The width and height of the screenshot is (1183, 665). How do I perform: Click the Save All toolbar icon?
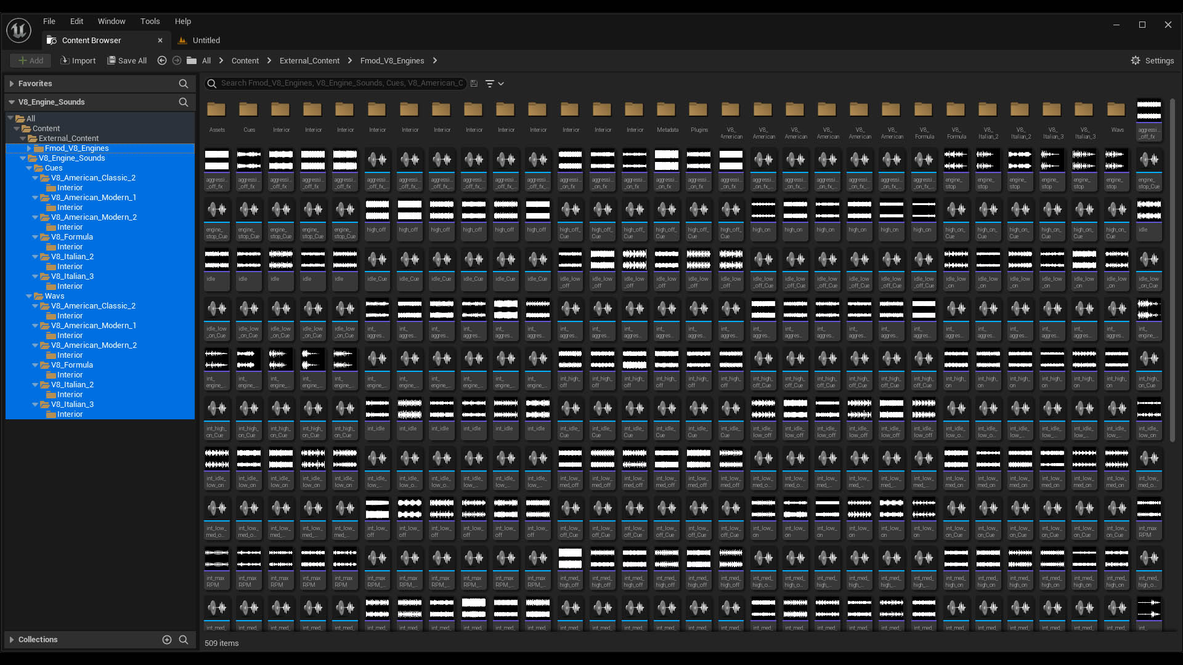coord(112,60)
